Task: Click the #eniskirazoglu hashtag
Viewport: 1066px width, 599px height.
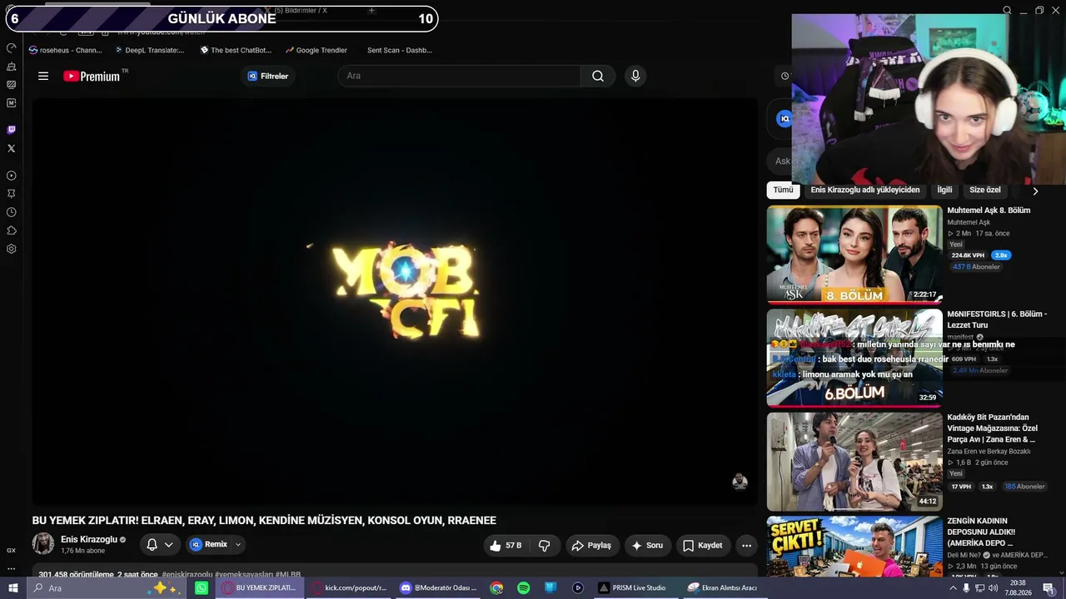Action: tap(187, 575)
